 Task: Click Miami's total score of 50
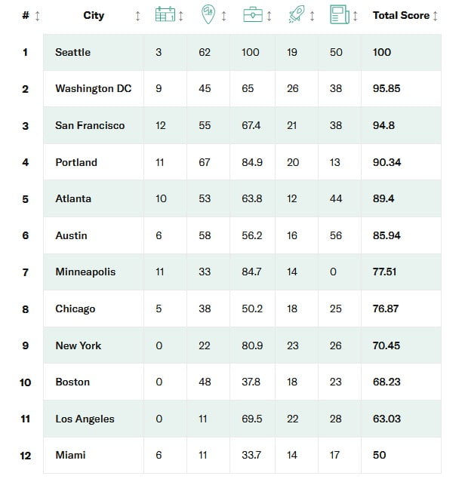click(x=380, y=455)
